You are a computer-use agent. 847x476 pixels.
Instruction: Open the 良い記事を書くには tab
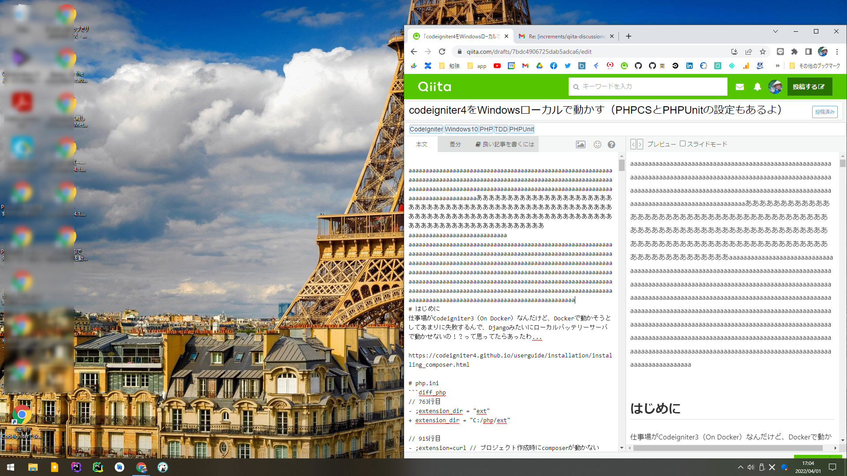coord(505,144)
